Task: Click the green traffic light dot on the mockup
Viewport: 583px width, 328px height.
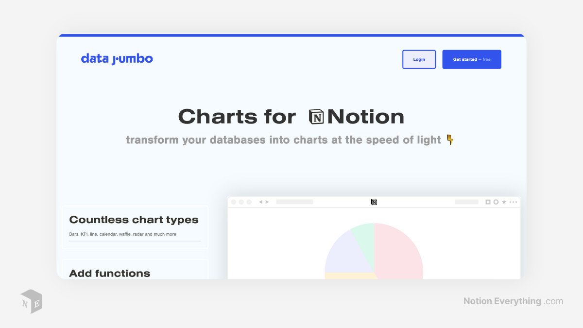Action: click(x=248, y=202)
